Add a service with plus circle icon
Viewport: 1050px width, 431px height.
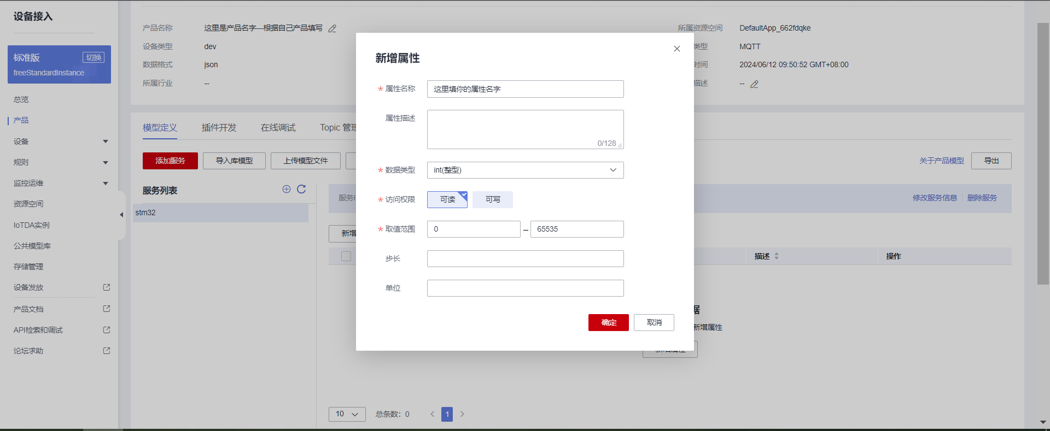point(287,189)
